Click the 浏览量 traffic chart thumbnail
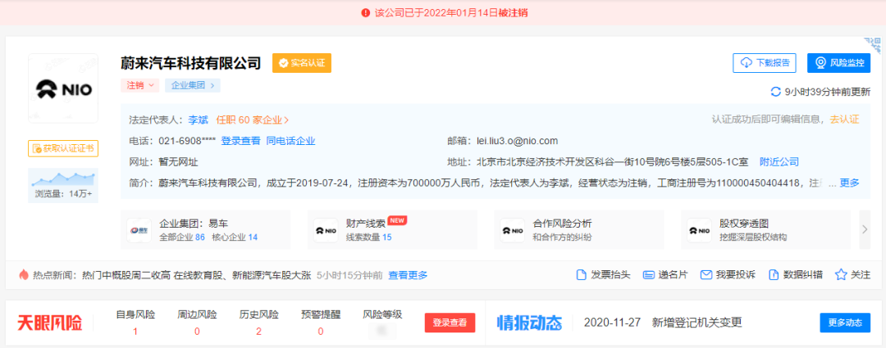The height and width of the screenshot is (348, 886). pos(63,185)
